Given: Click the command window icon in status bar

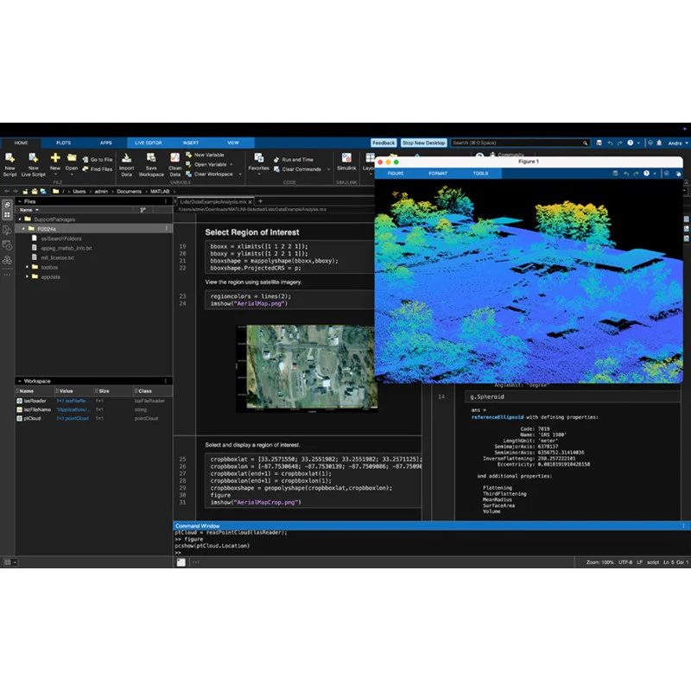Looking at the screenshot, I should coord(181,562).
